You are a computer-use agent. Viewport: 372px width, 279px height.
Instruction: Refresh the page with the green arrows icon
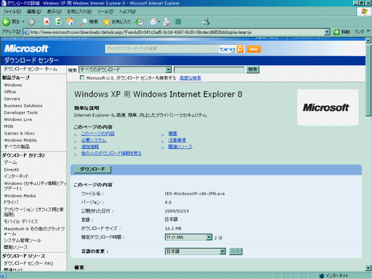tap(58, 22)
